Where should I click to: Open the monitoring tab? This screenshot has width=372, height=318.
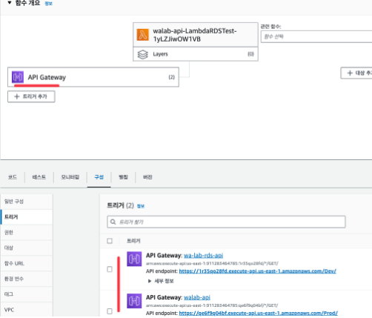[70, 177]
